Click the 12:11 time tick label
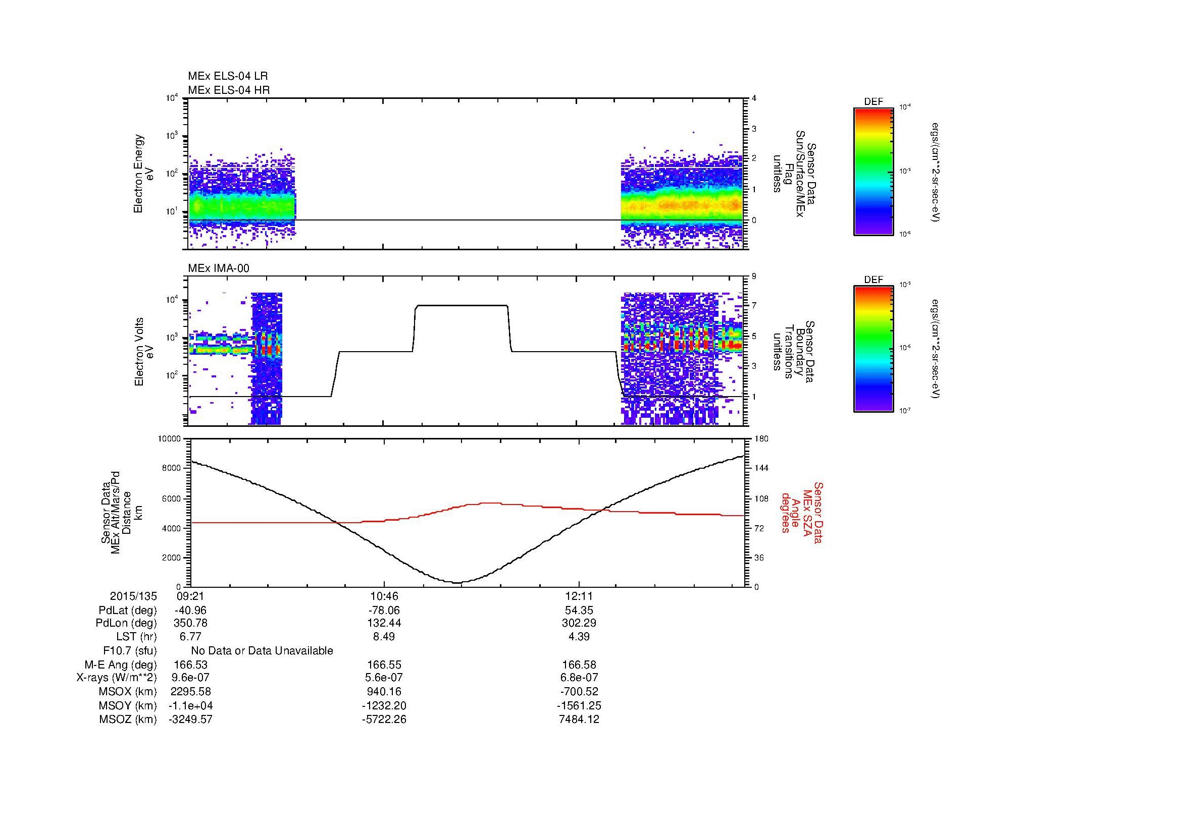 (579, 596)
